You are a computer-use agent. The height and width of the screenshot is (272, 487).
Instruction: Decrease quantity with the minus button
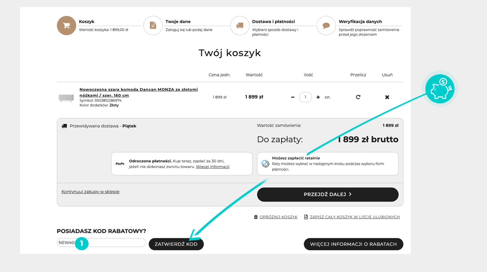(293, 97)
